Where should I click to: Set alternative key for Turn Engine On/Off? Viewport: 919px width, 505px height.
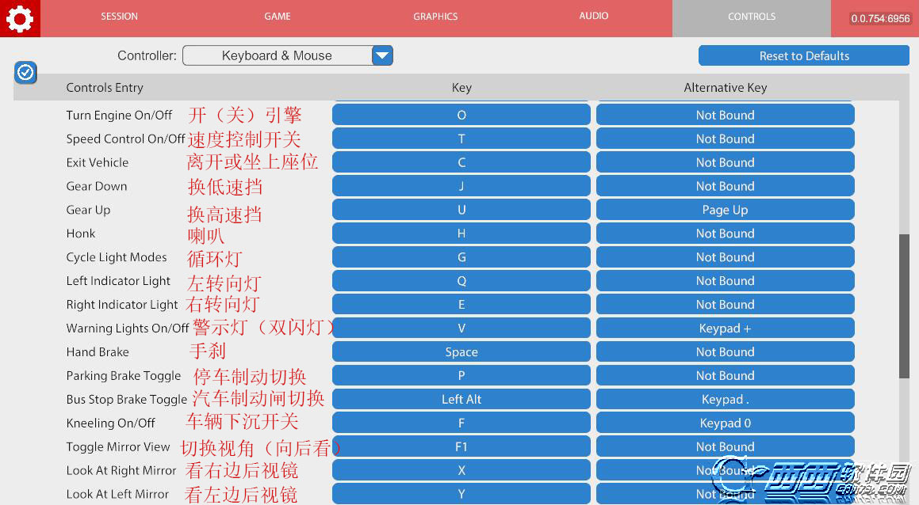[x=725, y=115]
